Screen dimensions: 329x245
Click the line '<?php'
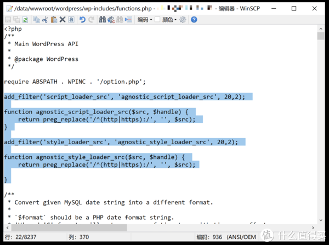click(x=13, y=29)
